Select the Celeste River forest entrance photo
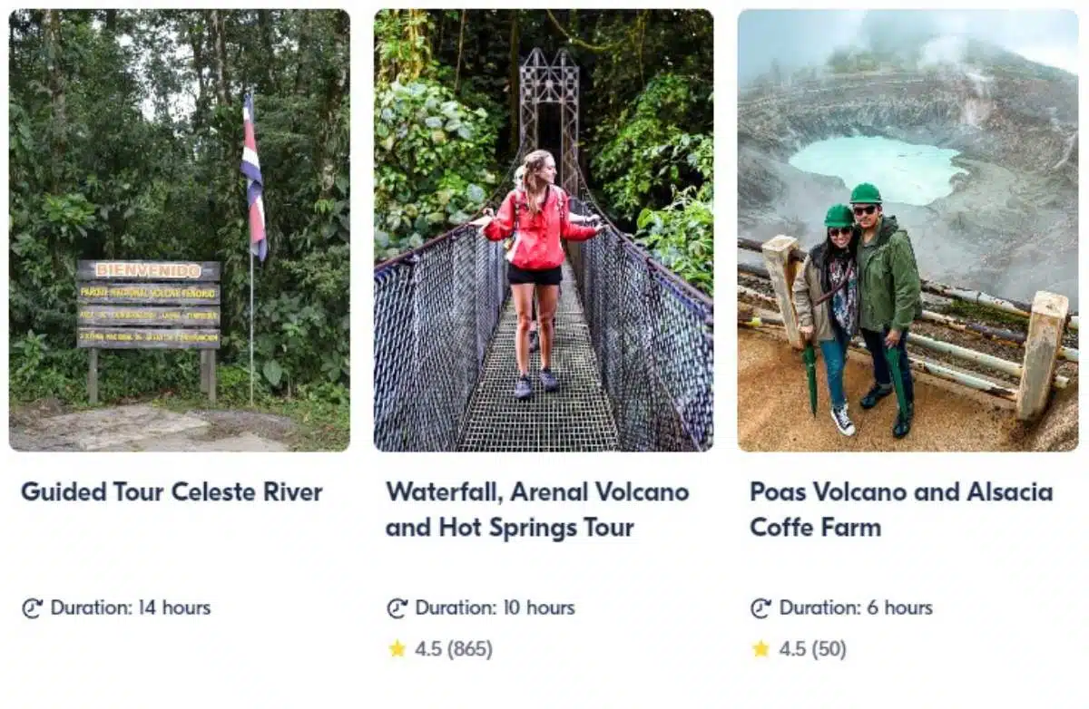1089x709 pixels. click(x=179, y=230)
